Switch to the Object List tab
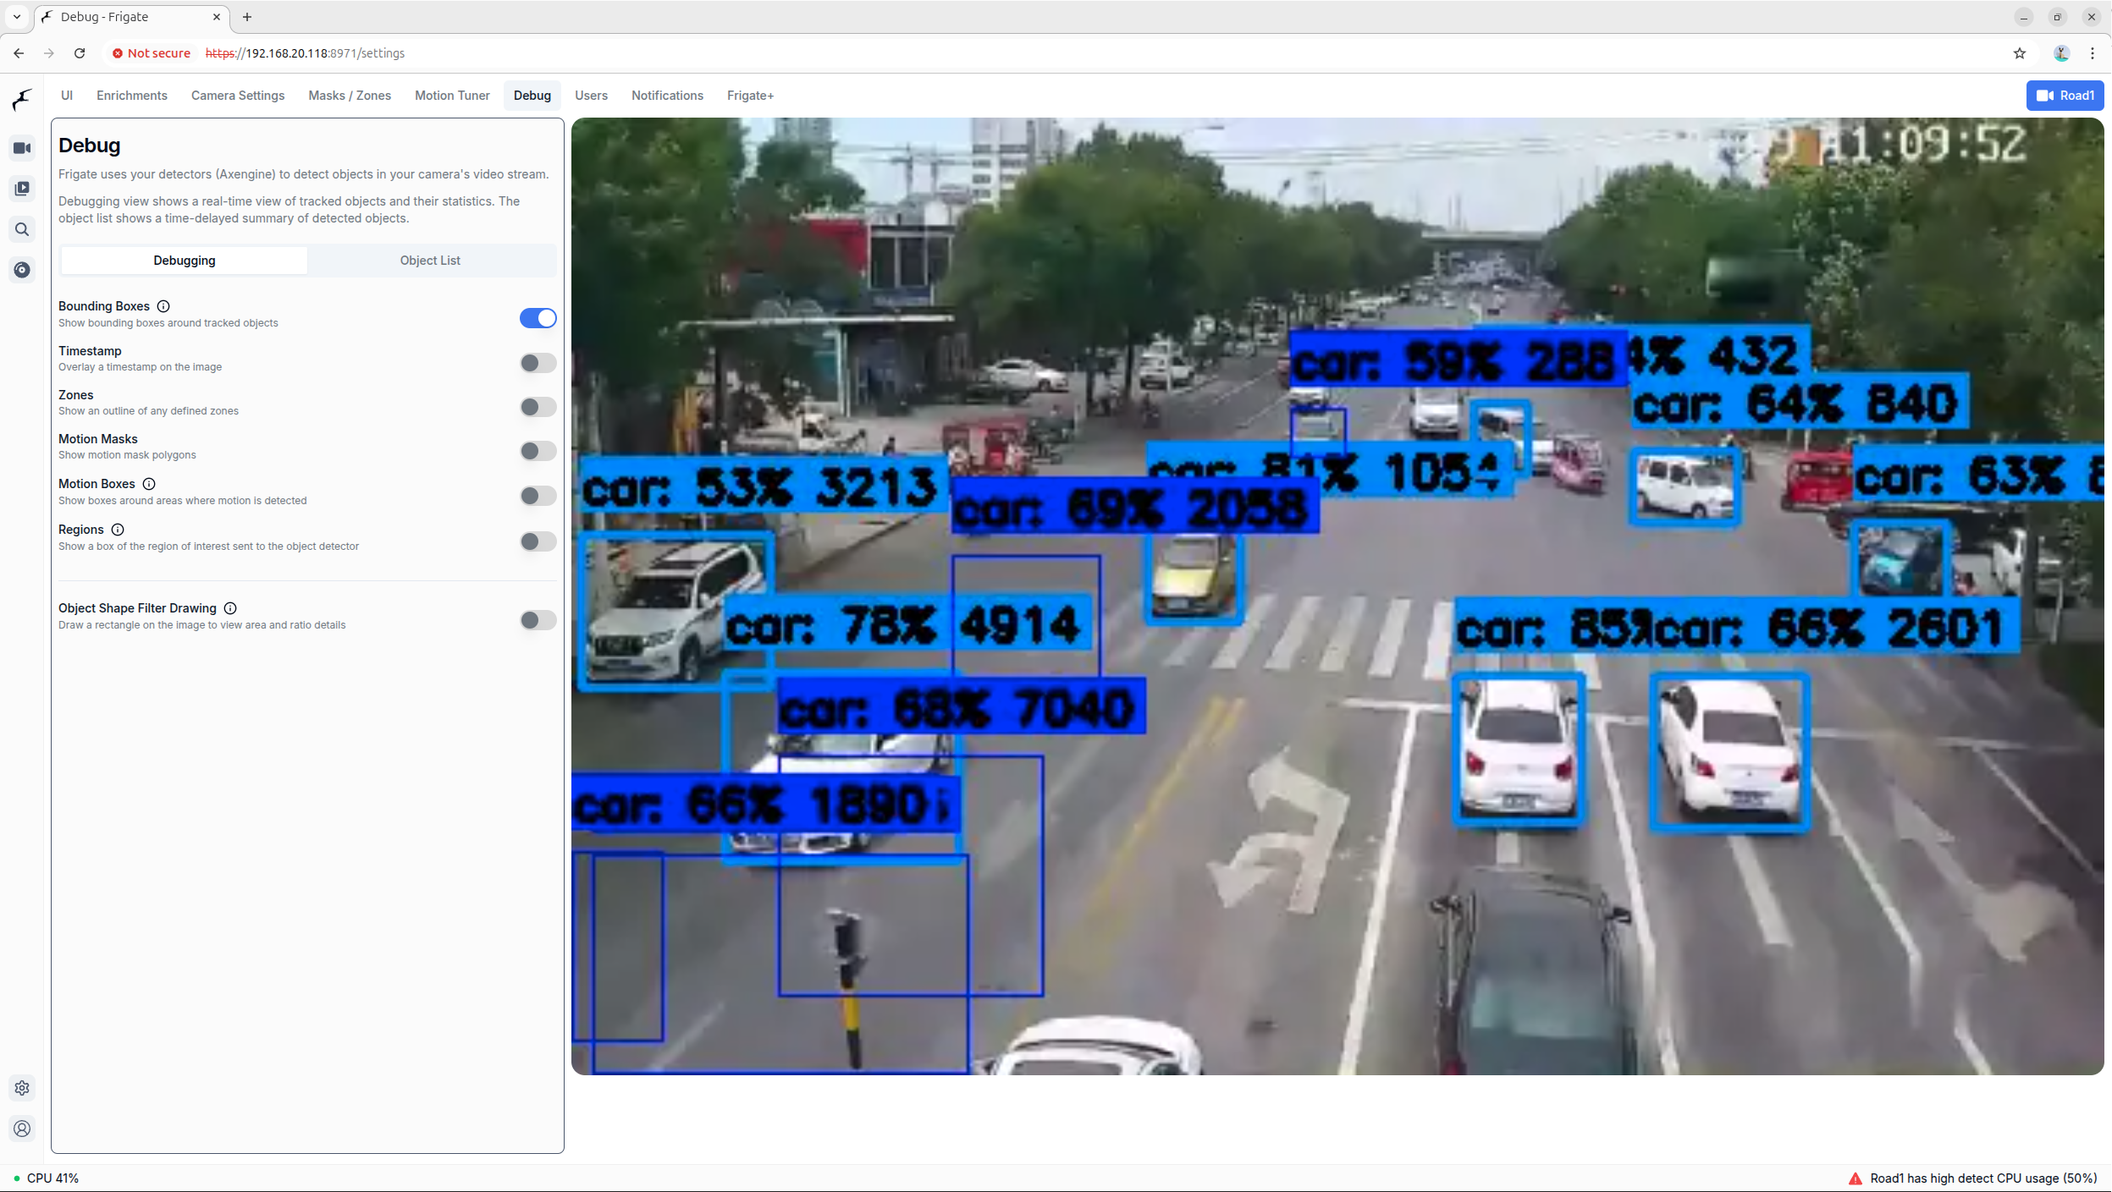The image size is (2112, 1192). pyautogui.click(x=430, y=261)
